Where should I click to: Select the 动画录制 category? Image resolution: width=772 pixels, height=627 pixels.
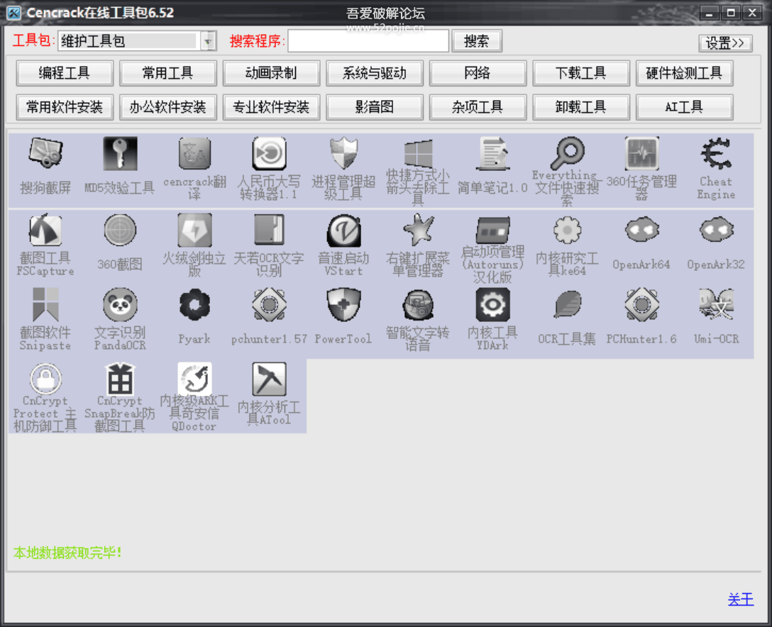(x=271, y=73)
